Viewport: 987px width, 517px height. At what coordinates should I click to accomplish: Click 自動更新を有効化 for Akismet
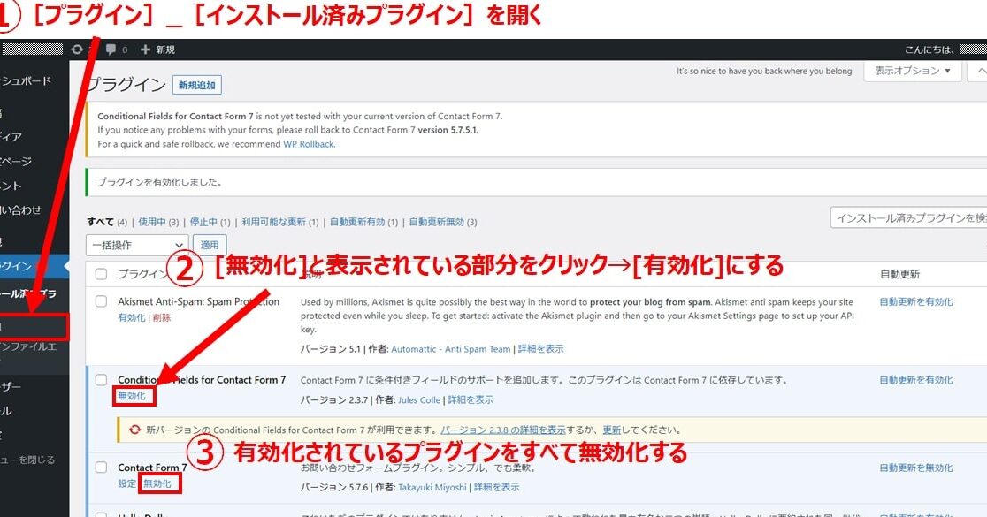916,301
